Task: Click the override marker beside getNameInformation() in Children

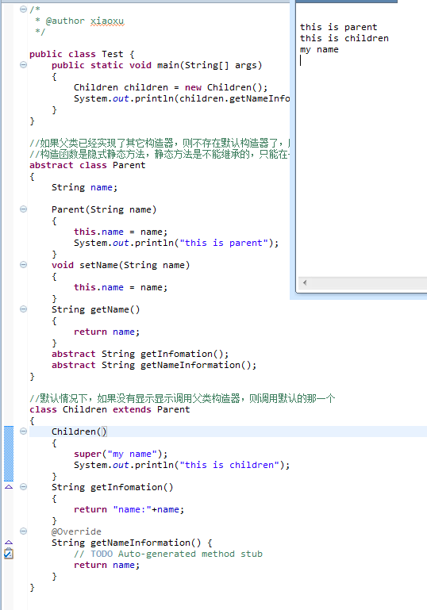Action: [x=9, y=543]
